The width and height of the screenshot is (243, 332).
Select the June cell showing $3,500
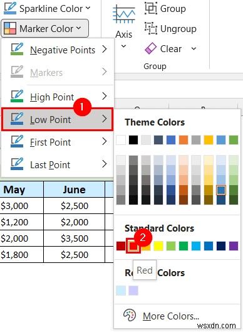74,238
